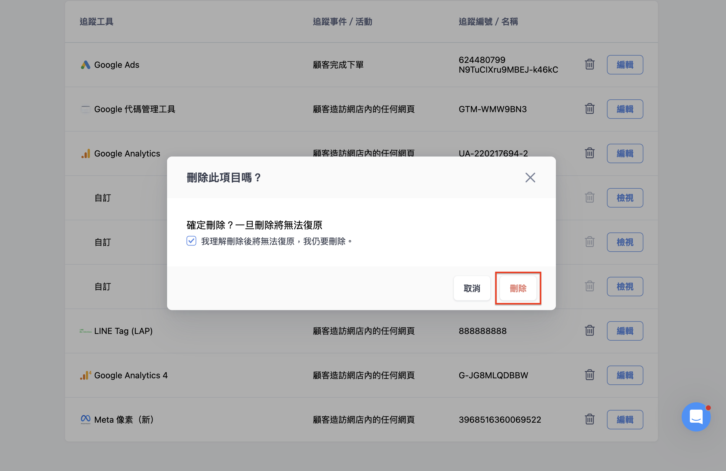
Task: Click trash icon for Google 代碼管理工具 row
Action: (589, 108)
